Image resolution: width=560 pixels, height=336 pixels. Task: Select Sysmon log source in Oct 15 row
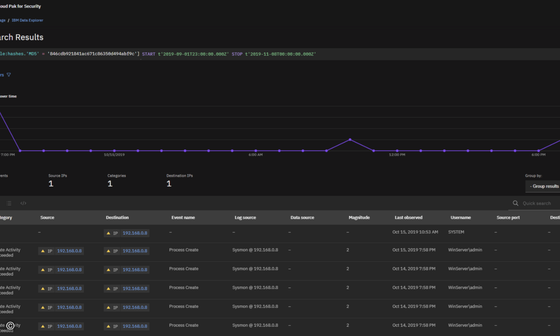tap(255, 250)
